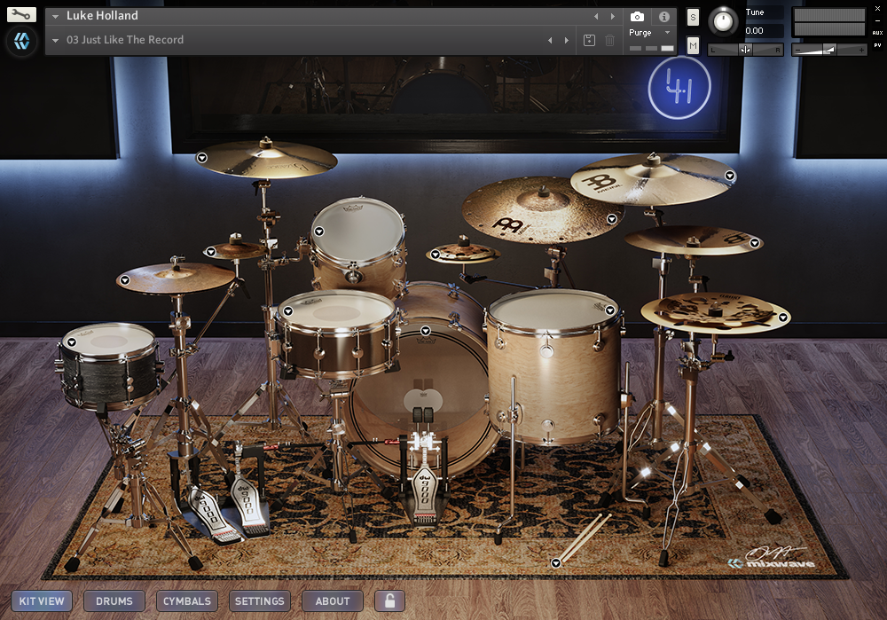887x620 pixels.
Task: Open the wrench instrument edit icon
Action: 21,15
